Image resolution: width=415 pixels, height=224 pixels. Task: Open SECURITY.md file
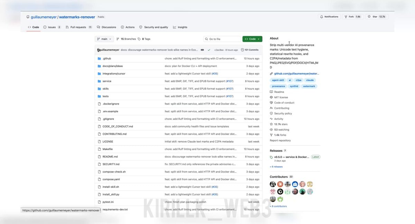pos(111,164)
